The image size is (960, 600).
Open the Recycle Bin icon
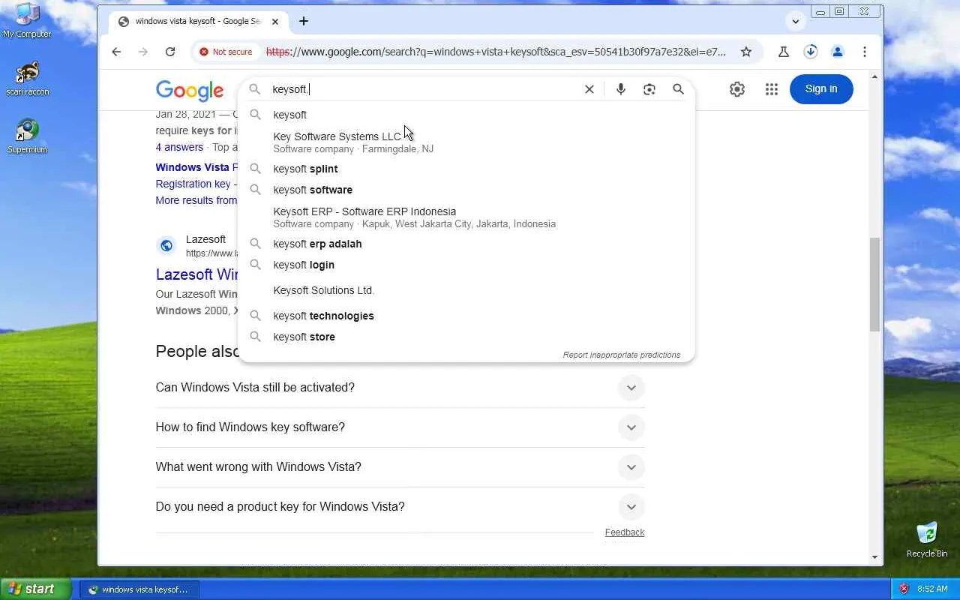927,540
